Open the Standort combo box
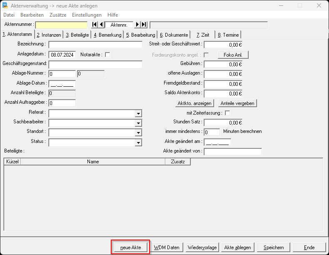This screenshot has width=329, height=255. 138,132
